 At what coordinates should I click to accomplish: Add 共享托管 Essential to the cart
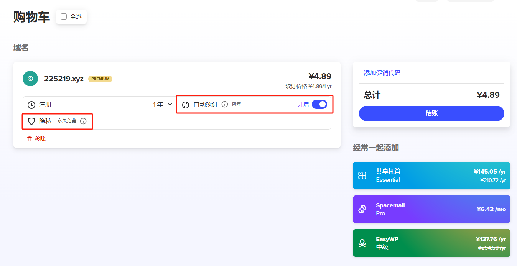click(x=431, y=176)
